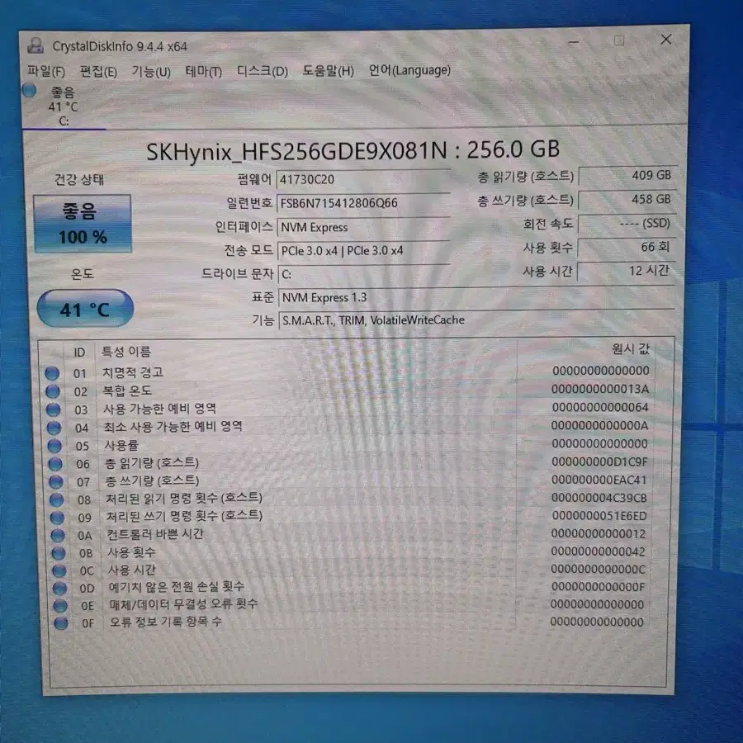Click the status circle for ID 01
The height and width of the screenshot is (743, 743).
coord(52,373)
